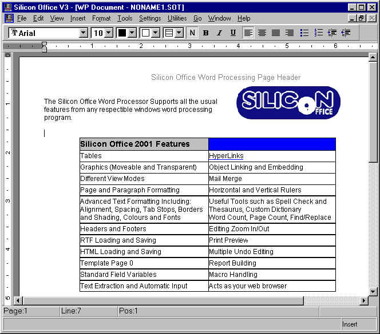Minimize the inner document window
Viewport: 380px width, 334px height.
(353, 18)
